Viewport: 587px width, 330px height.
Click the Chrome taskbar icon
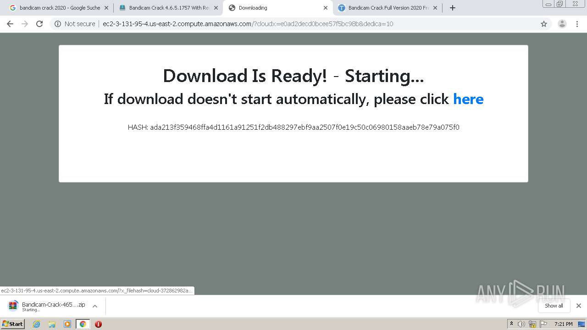[83, 324]
